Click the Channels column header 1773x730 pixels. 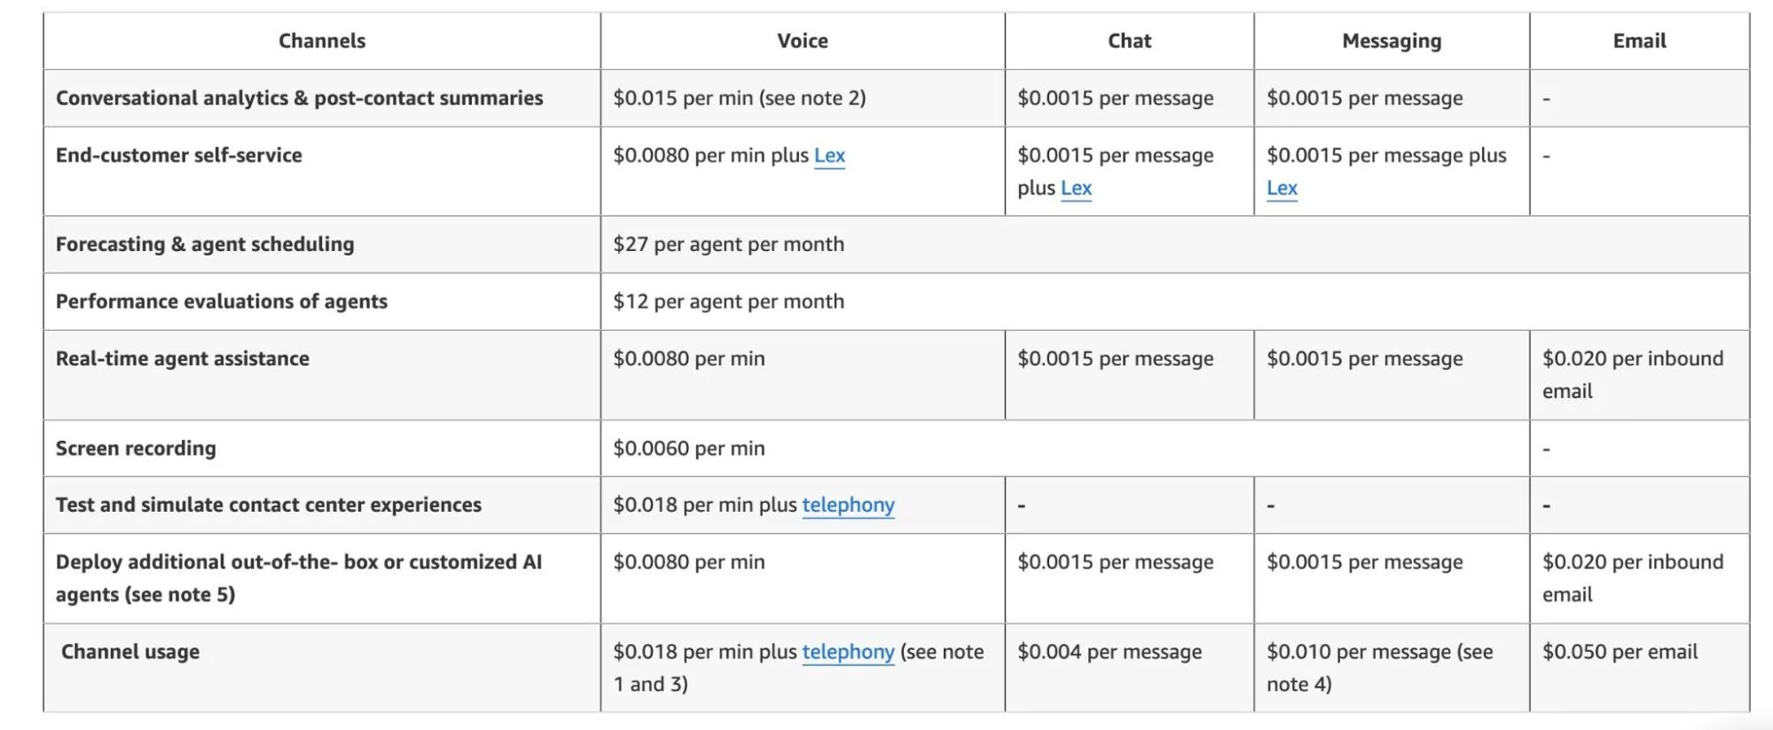(322, 41)
